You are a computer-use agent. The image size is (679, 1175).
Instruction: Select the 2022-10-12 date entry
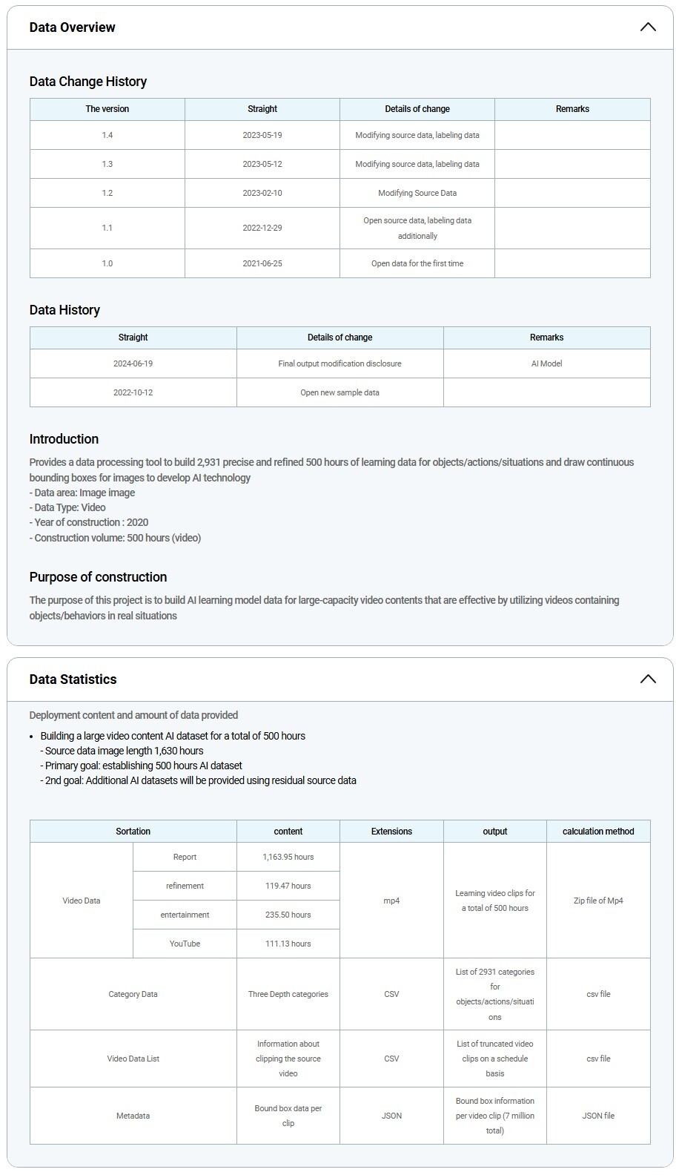click(133, 392)
